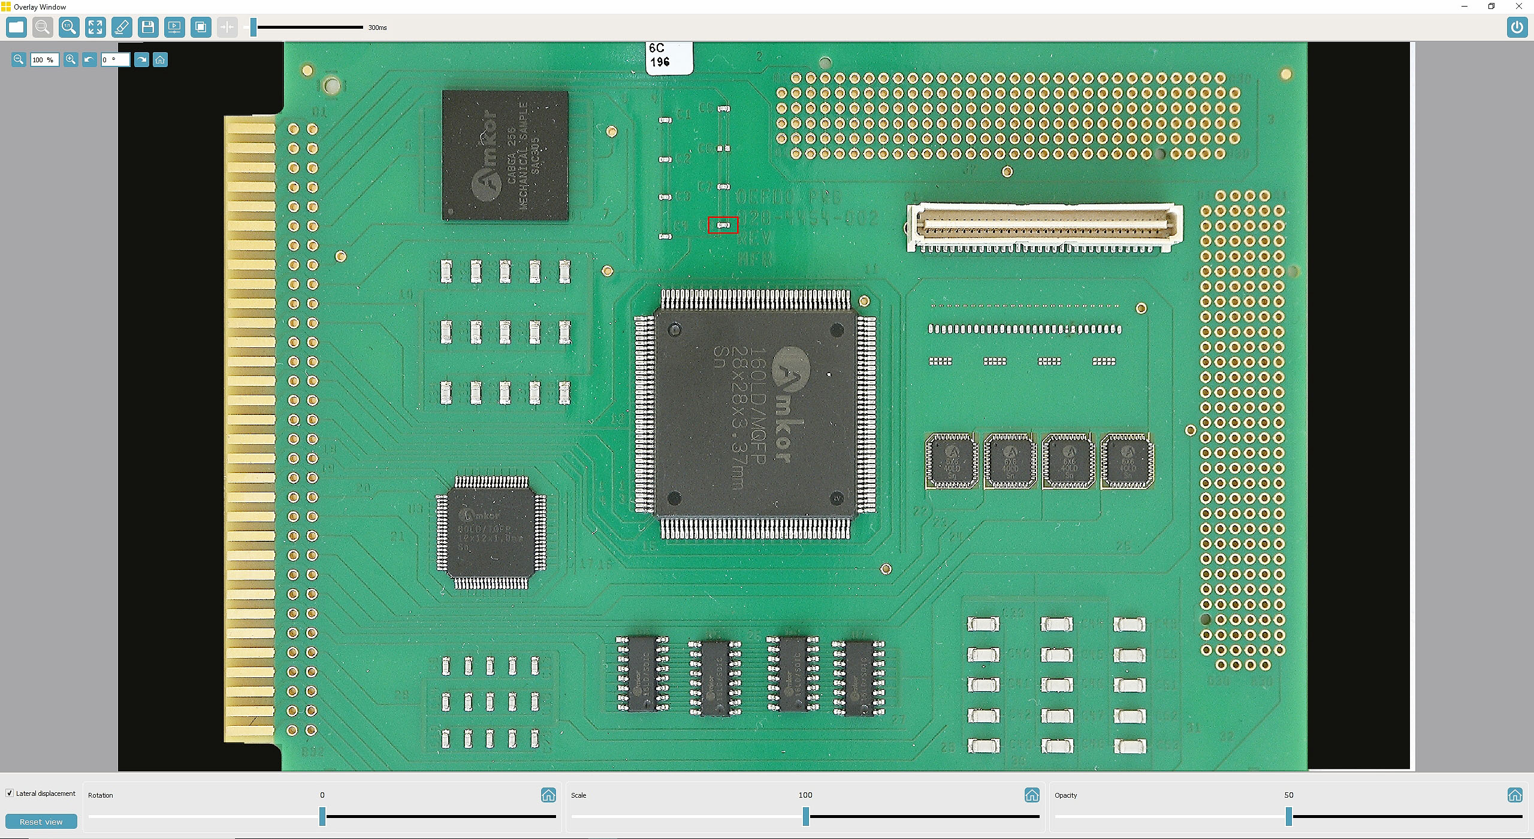Select the 1:1 zoom magnifier icon

coord(69,27)
